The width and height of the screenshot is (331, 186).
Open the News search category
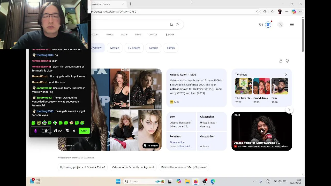point(138,35)
